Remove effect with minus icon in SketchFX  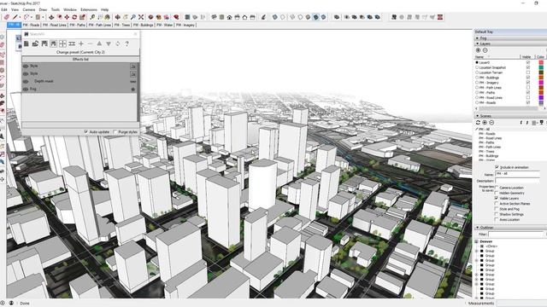click(90, 43)
